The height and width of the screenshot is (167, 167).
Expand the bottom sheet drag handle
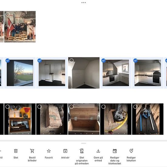click(x=83, y=143)
